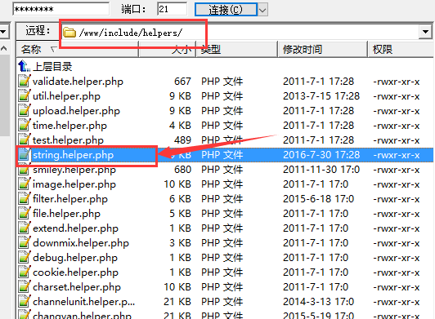This screenshot has width=435, height=319.
Task: Select cookie.helper.php file name
Action: coord(75,272)
